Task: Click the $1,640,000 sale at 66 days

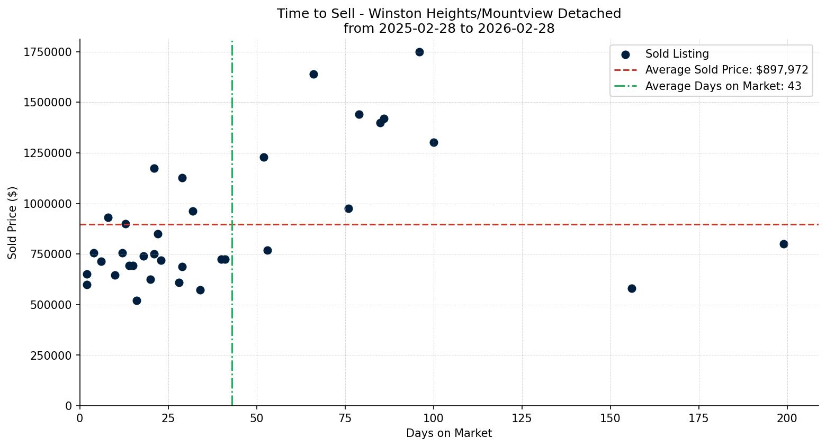Action: 313,75
